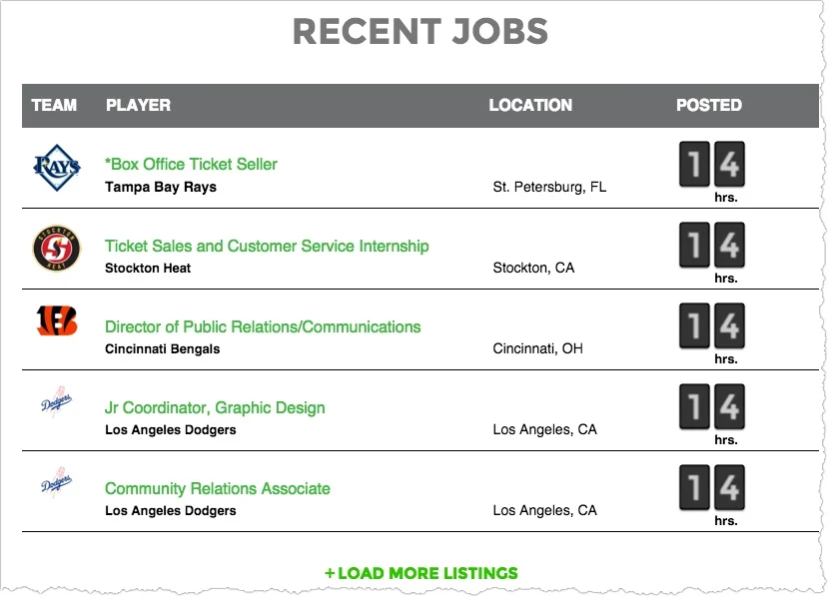
Task: Click the Tampa Bay Rays team logo
Action: tap(57, 168)
